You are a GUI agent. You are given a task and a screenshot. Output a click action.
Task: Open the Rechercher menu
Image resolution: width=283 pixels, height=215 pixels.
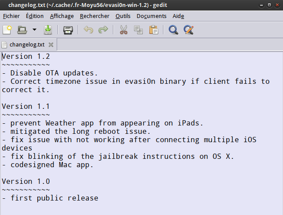point(94,16)
